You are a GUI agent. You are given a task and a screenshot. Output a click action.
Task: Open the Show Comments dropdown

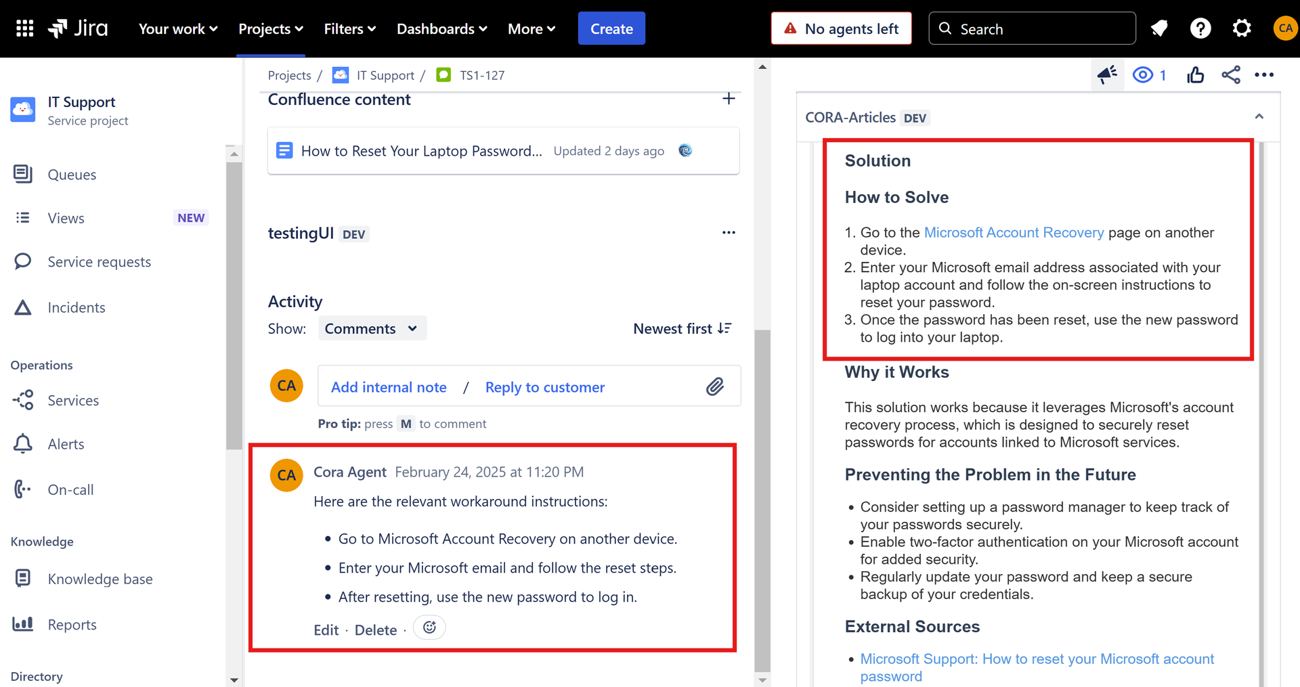pos(372,328)
